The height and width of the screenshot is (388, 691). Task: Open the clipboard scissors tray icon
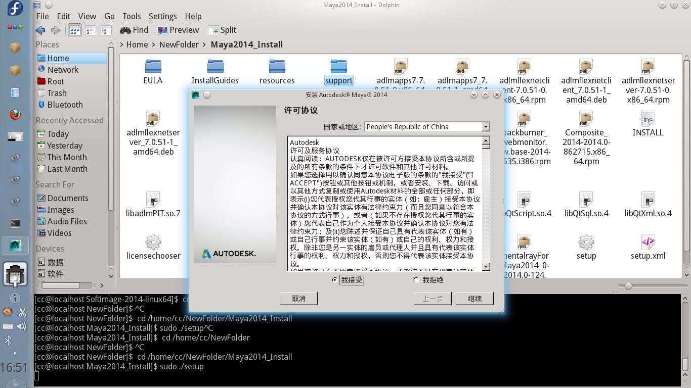click(x=22, y=312)
